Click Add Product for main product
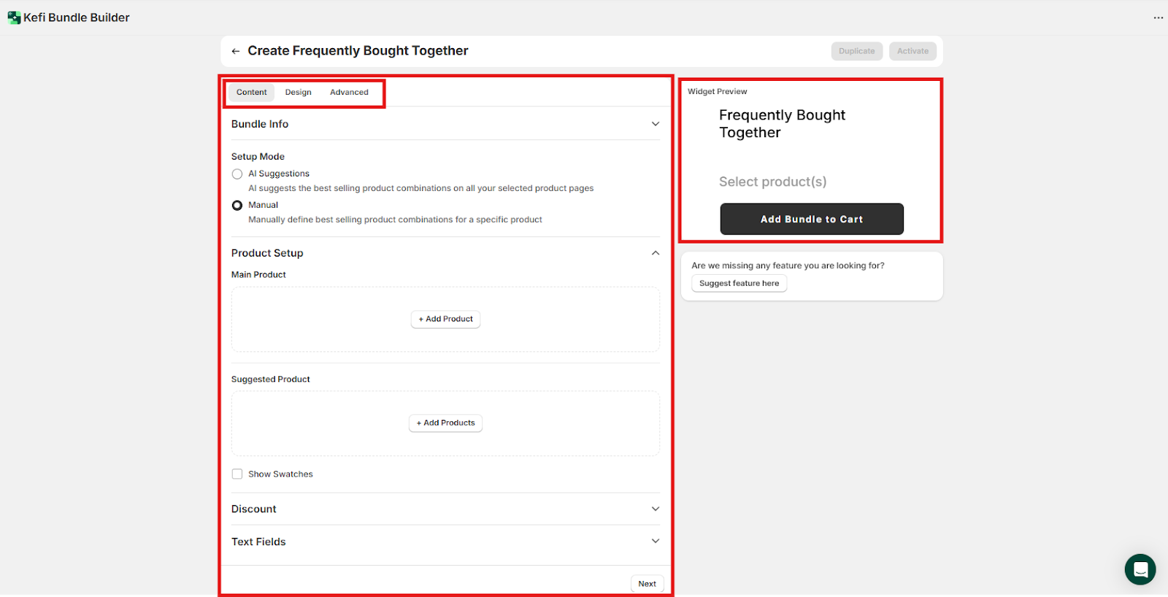The height and width of the screenshot is (597, 1168). (445, 319)
